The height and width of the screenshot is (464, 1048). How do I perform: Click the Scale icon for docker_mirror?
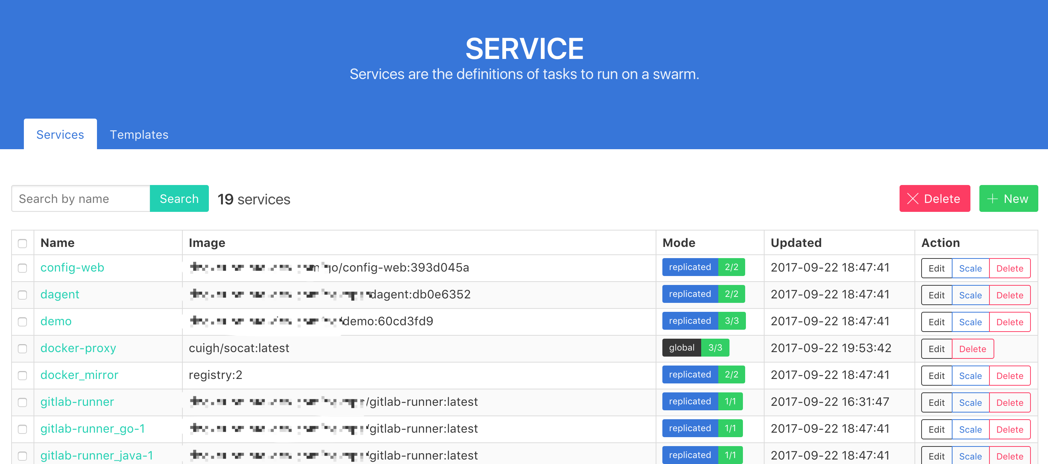coord(970,374)
